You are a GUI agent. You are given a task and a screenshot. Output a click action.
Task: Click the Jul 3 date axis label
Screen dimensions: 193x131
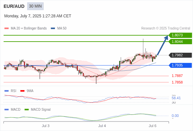[x=45, y=126]
